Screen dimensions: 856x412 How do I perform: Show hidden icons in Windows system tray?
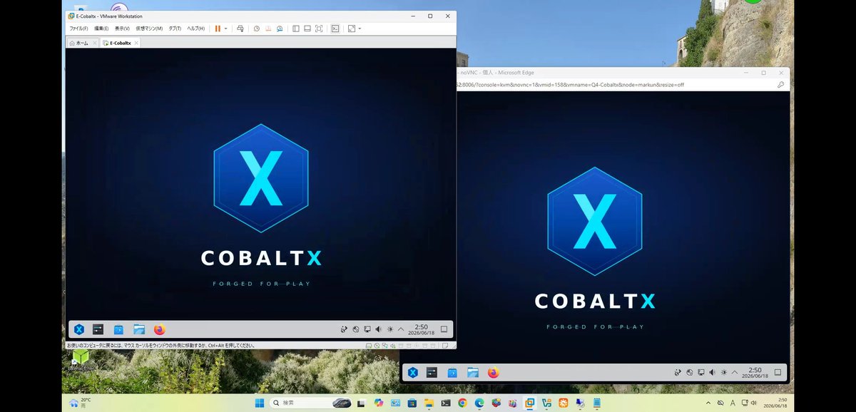click(x=708, y=403)
